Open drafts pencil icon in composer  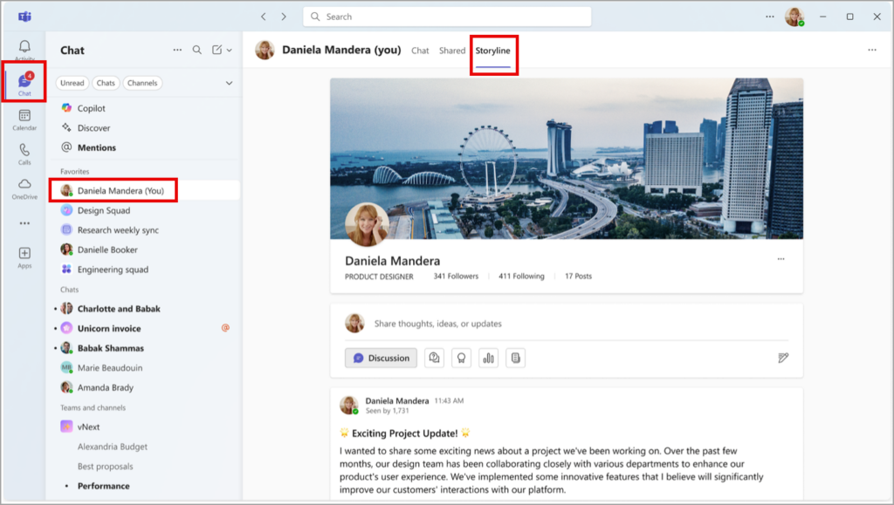coord(783,358)
